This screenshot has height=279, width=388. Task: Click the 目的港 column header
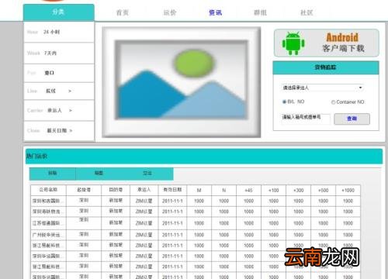[116, 190]
